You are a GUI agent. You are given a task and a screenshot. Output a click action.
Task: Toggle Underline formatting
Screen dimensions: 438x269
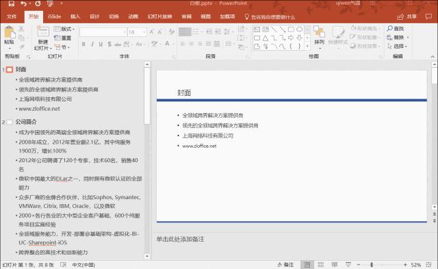101,44
